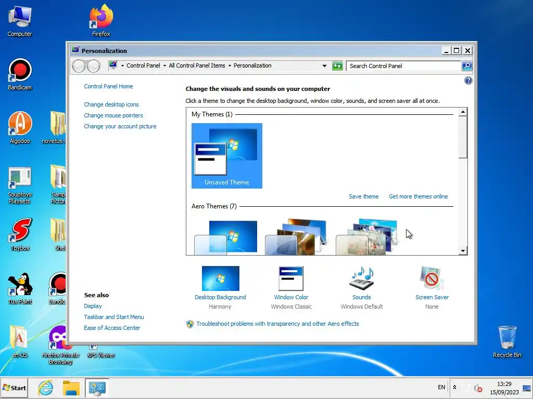Click the forward navigation arrow button

click(94, 66)
